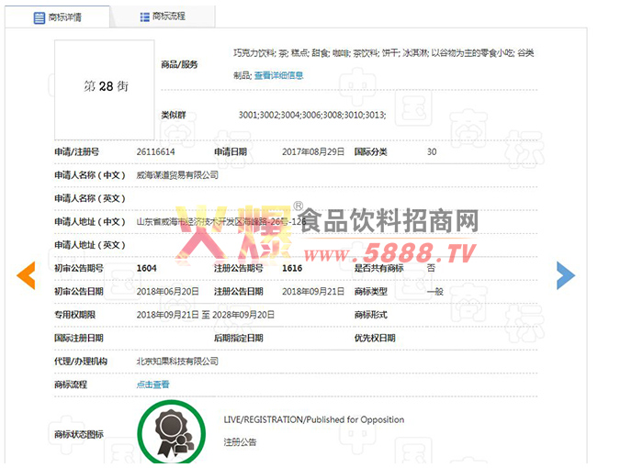
Task: Click agency name 北京知果科技有限公司
Action: click(177, 362)
